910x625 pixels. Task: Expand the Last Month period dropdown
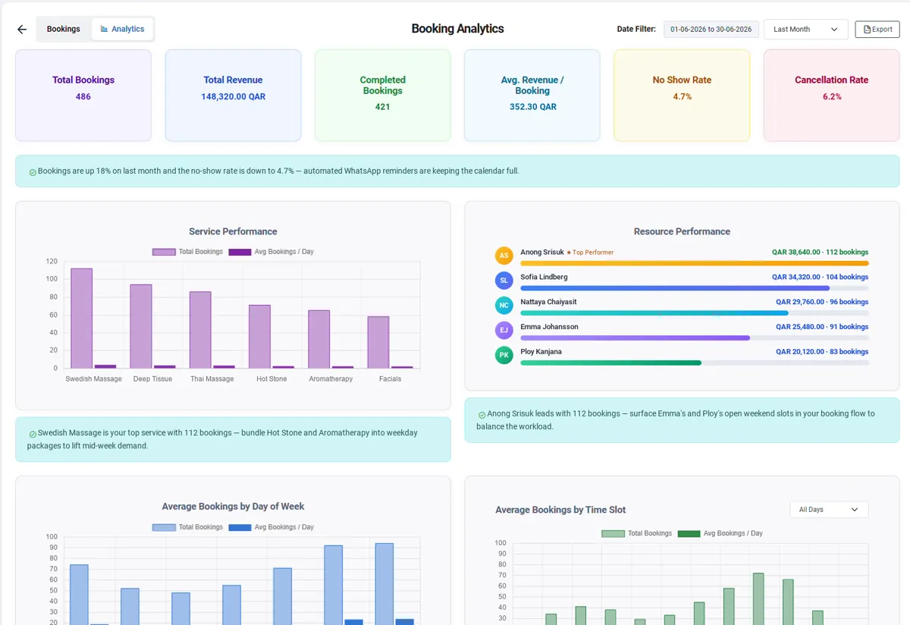point(805,29)
